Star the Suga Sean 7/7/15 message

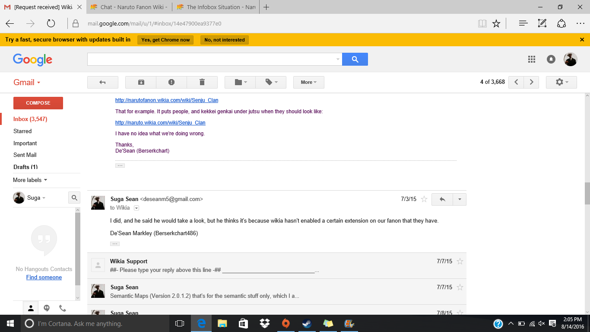click(460, 287)
